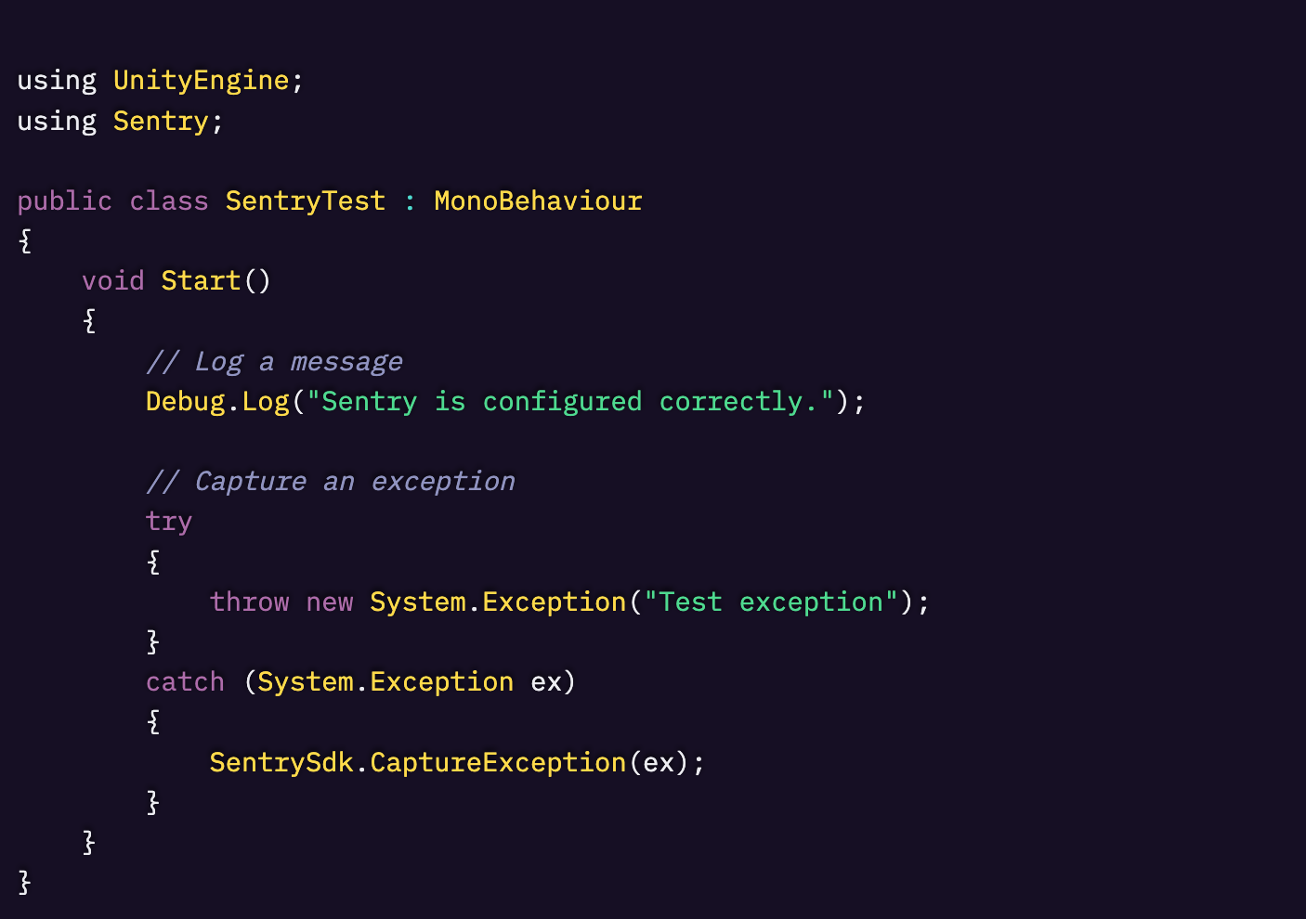The width and height of the screenshot is (1306, 919).
Task: Click the throw keyword
Action: click(249, 602)
